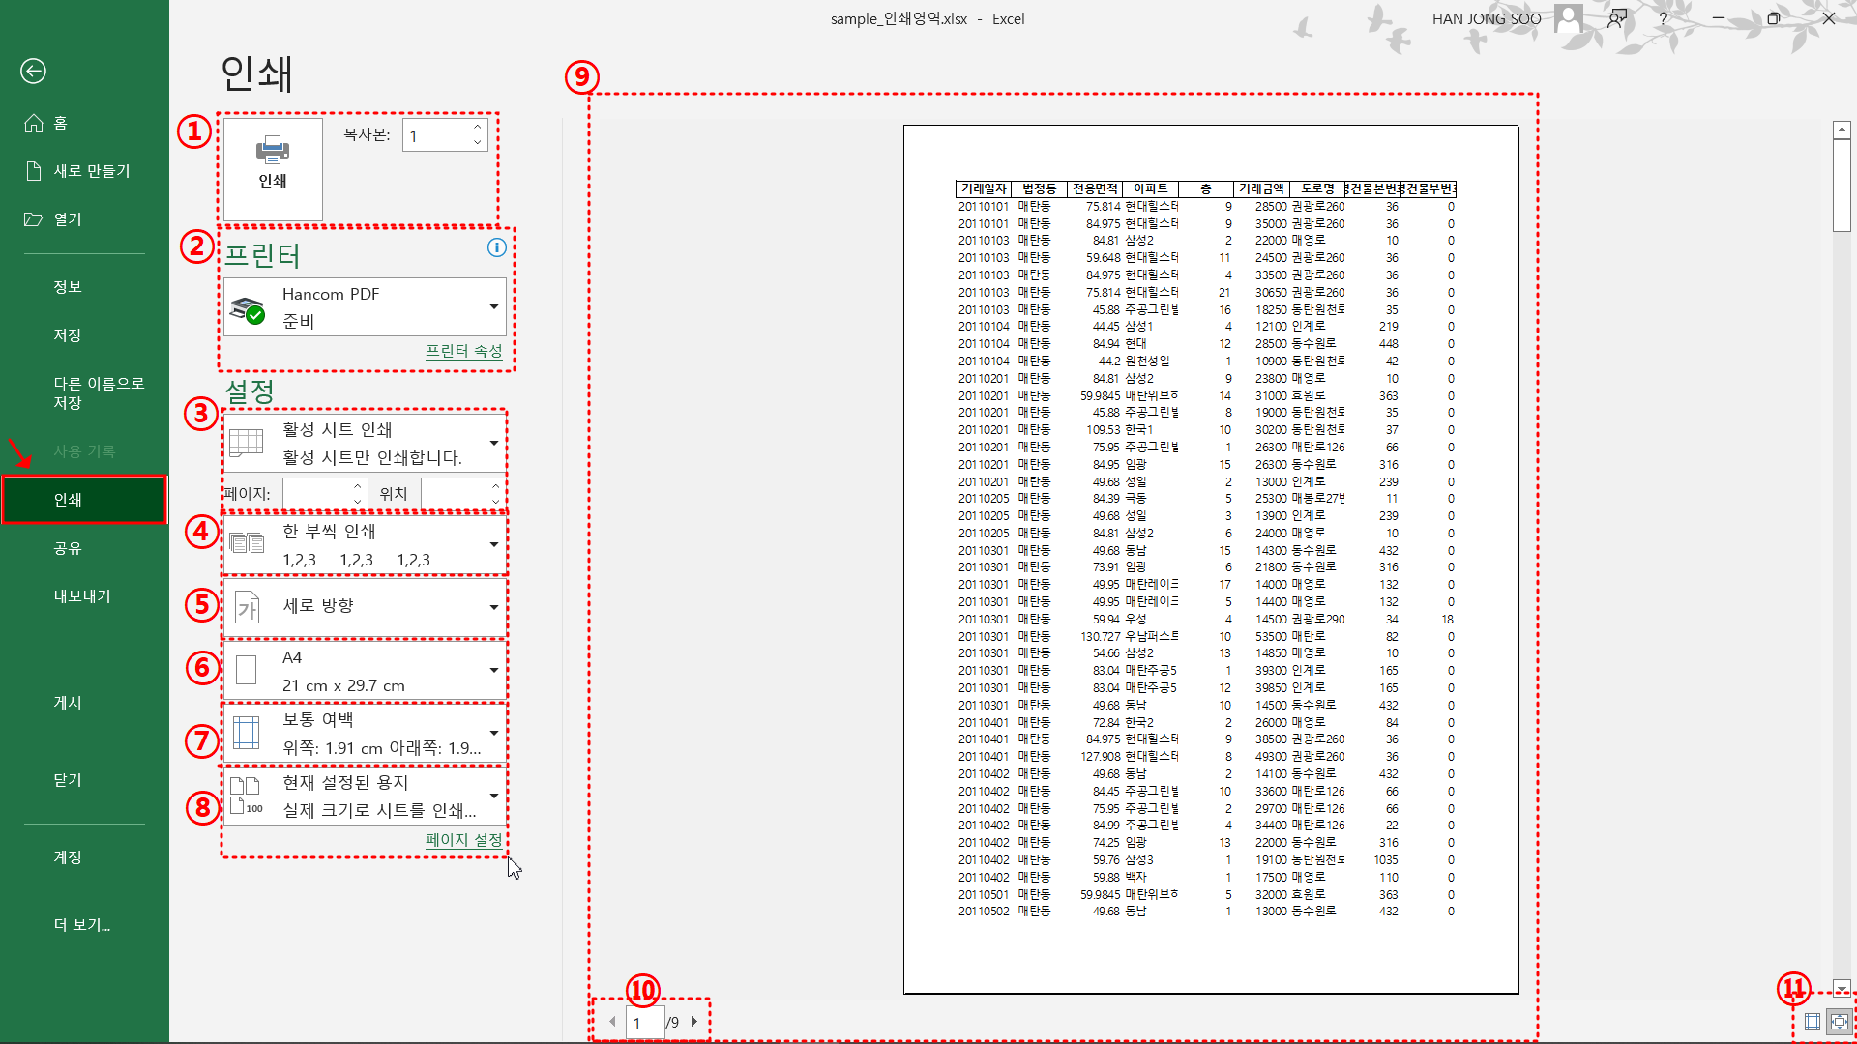Toggle the zoom to page icon
1857x1044 pixels.
pyautogui.click(x=1839, y=1022)
